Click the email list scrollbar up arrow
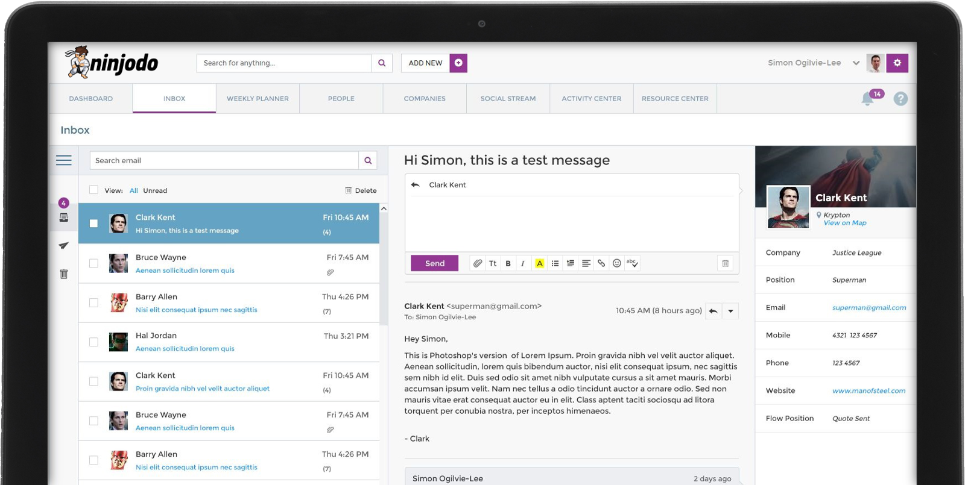965x485 pixels. click(384, 208)
